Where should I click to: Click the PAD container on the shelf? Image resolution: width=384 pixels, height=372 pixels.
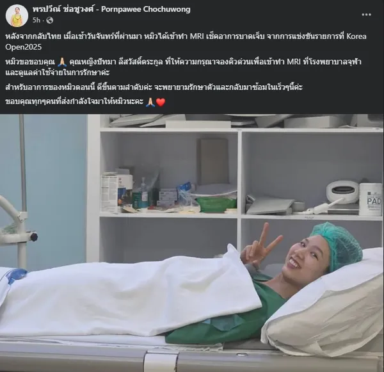click(371, 199)
